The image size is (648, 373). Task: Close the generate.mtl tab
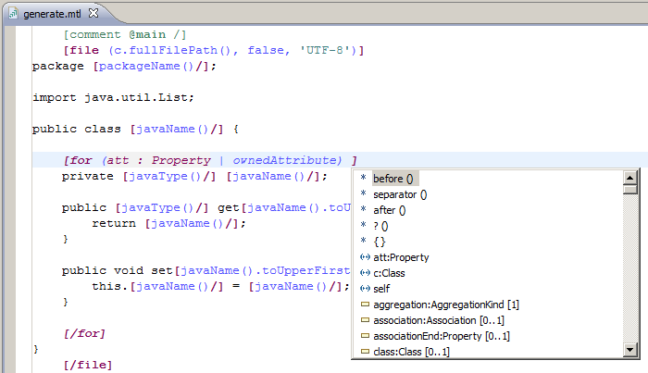[93, 13]
